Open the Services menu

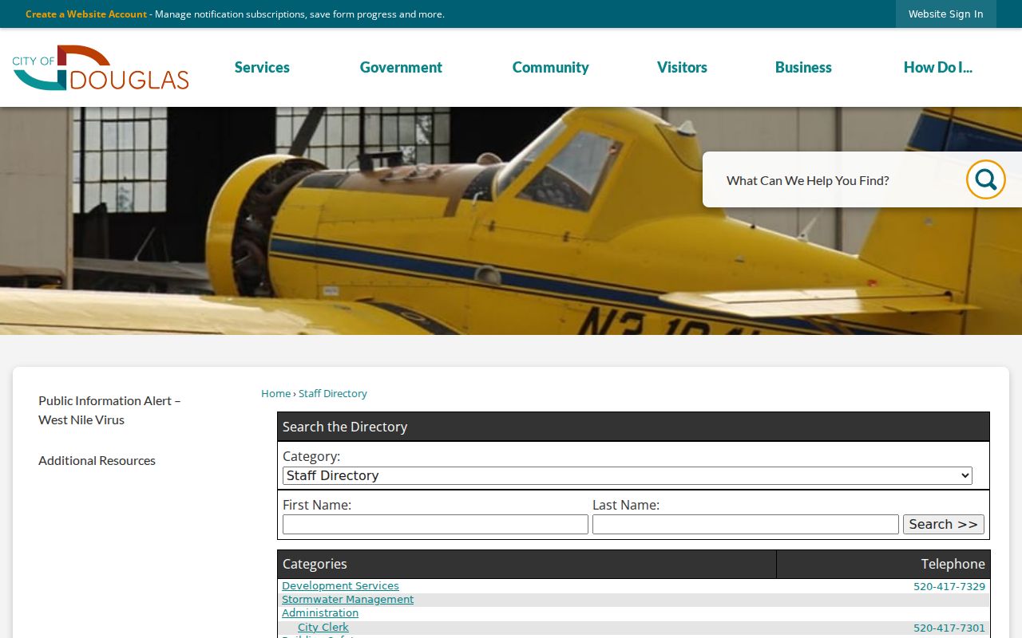click(x=262, y=68)
